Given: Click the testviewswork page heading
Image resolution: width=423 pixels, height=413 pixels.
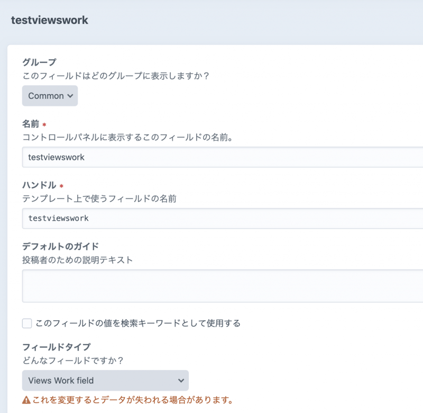Looking at the screenshot, I should (x=50, y=21).
